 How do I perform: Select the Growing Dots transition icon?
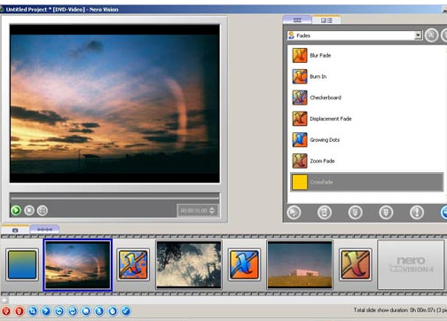(x=300, y=140)
